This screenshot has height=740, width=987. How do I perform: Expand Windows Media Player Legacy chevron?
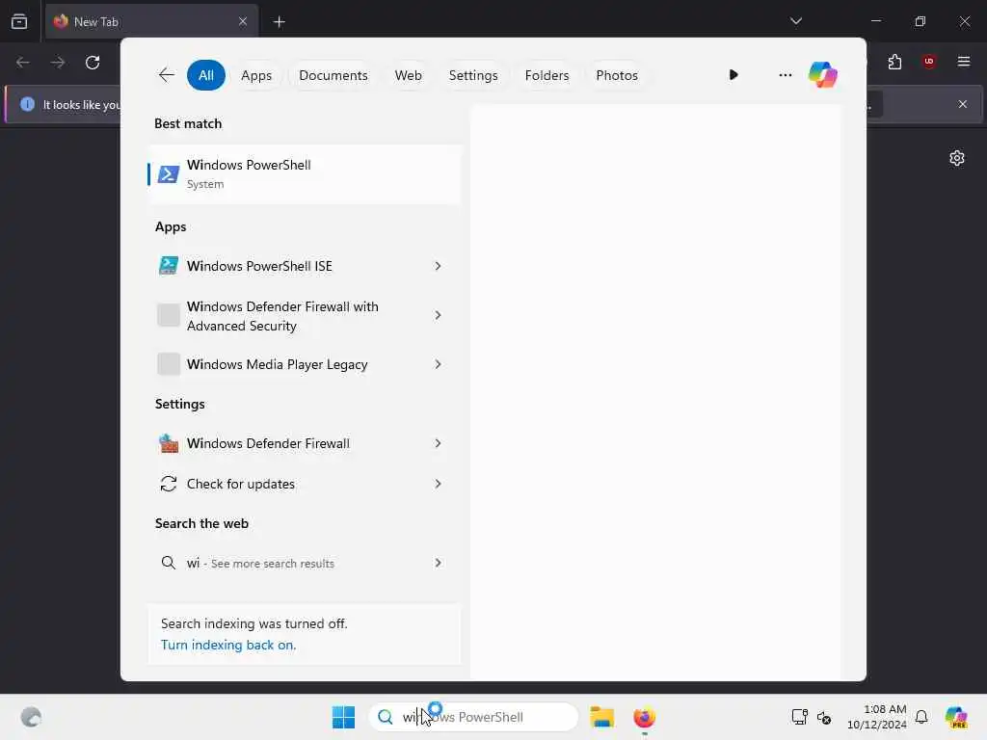[x=439, y=363]
